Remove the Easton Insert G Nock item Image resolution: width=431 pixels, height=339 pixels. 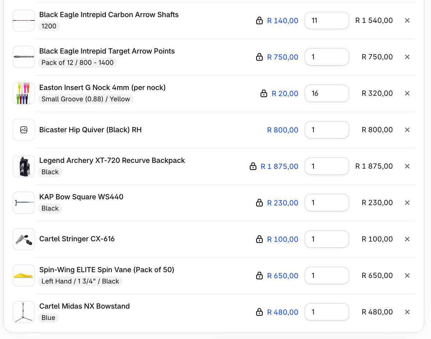[407, 93]
